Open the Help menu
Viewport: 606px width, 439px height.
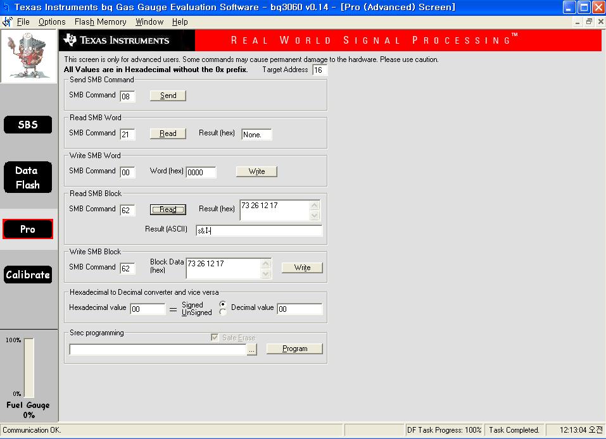point(180,22)
